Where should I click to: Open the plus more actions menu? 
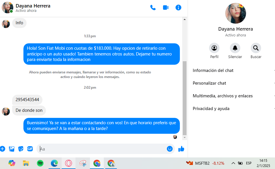[x=3, y=149]
